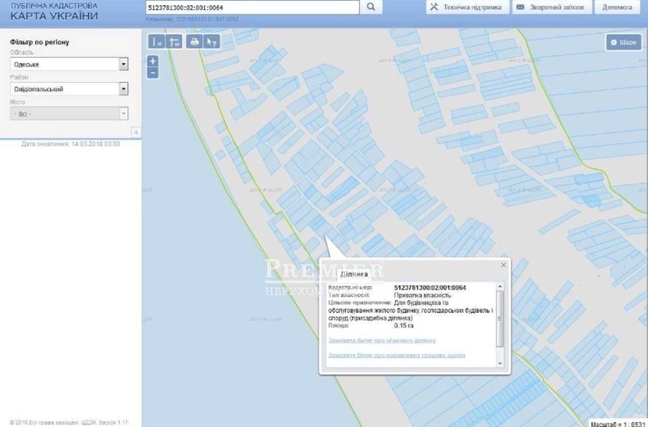Zoom in the map with plus button

click(x=154, y=61)
